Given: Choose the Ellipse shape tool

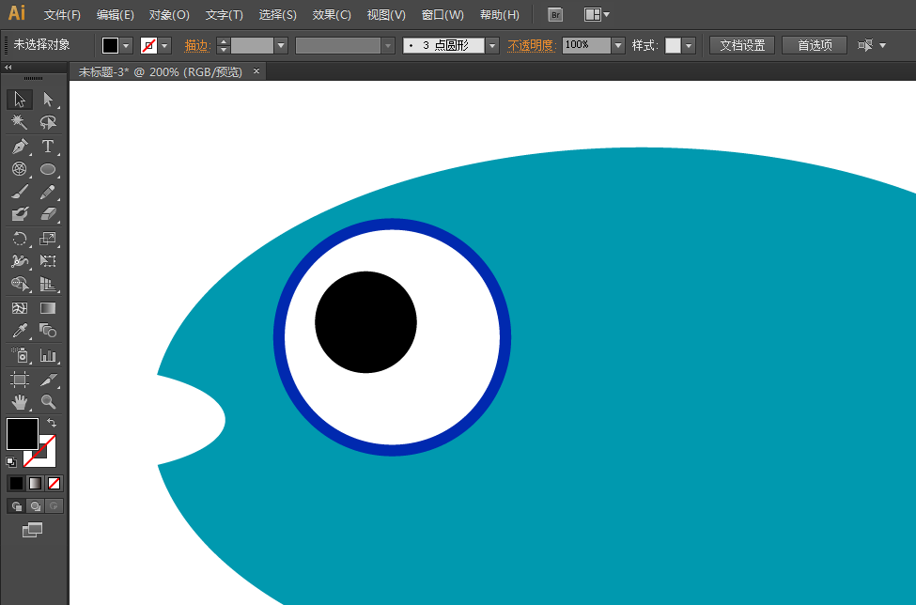Looking at the screenshot, I should tap(48, 170).
